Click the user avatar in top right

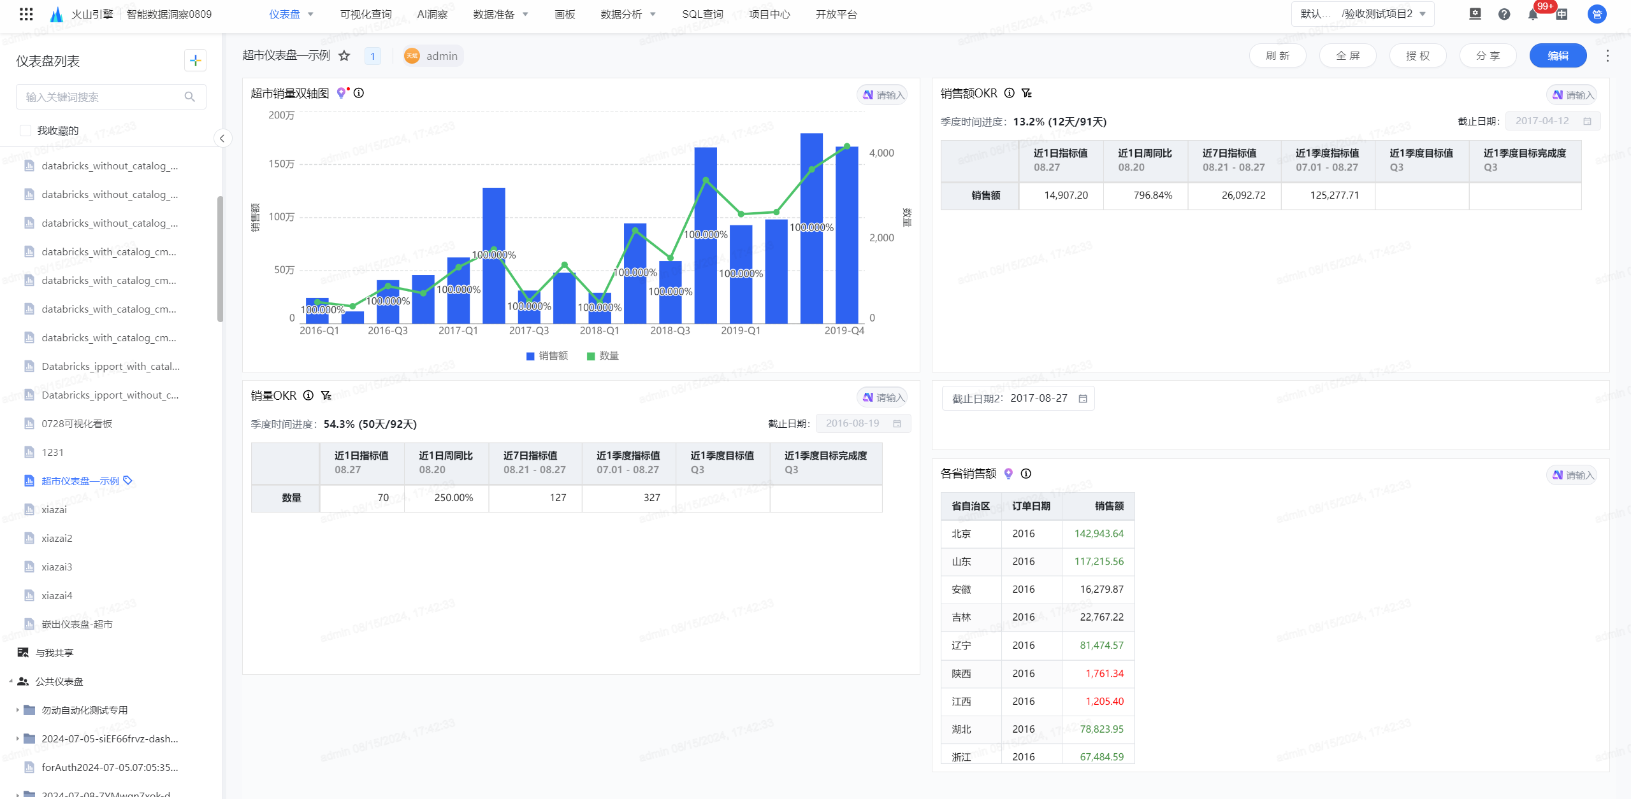1597,14
